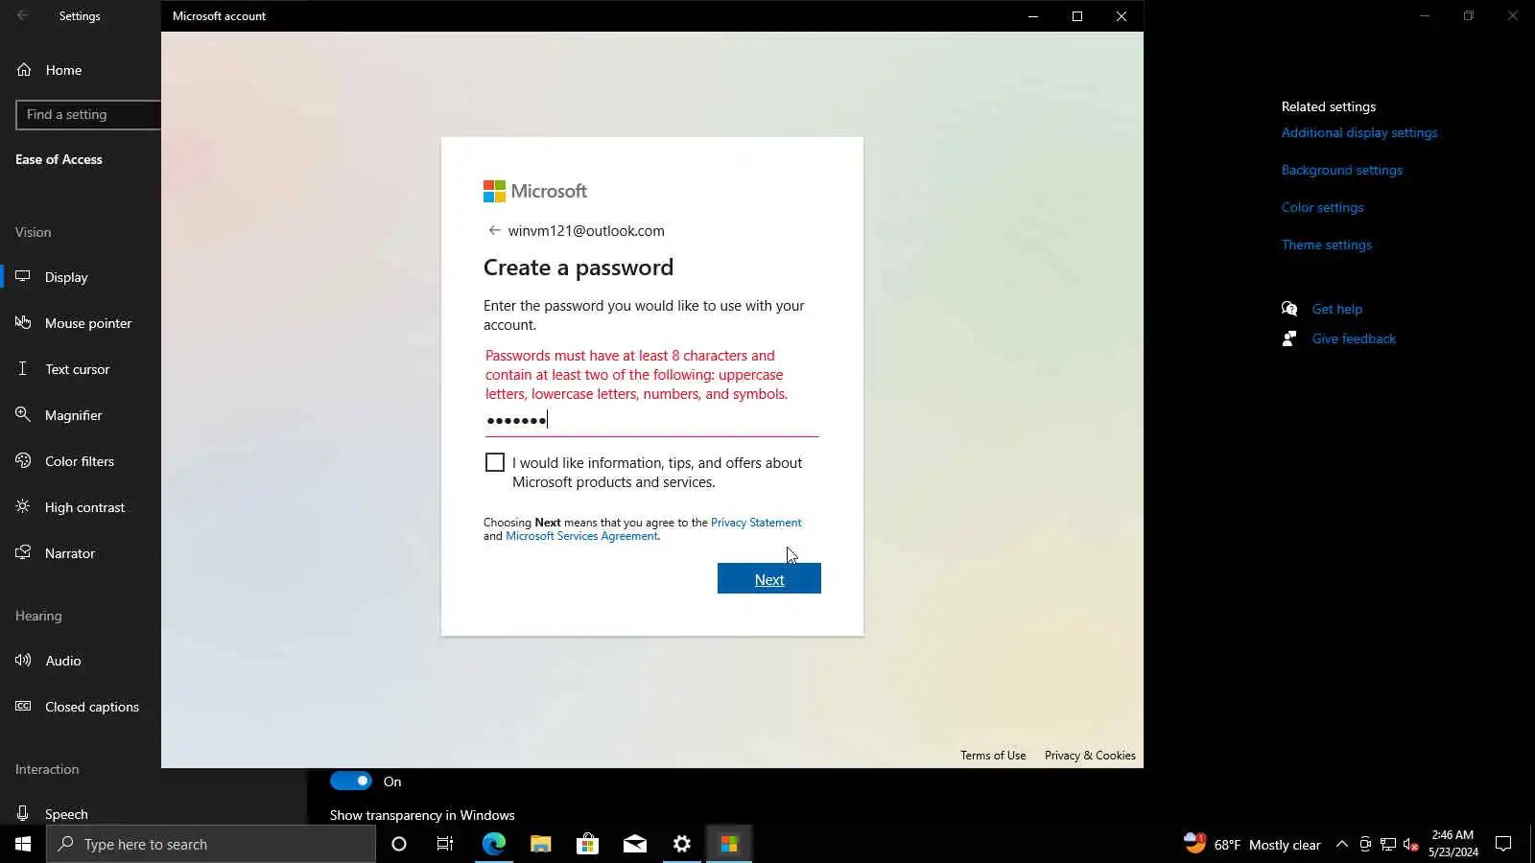1535x863 pixels.
Task: Click the Get help chat icon
Action: point(1289,309)
